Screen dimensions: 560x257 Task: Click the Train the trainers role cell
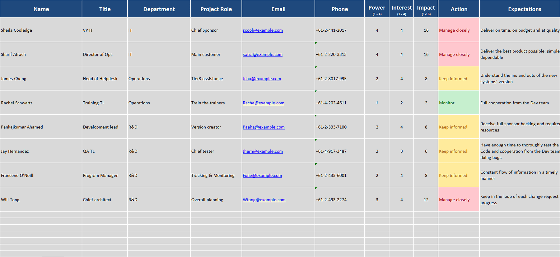tap(216, 103)
